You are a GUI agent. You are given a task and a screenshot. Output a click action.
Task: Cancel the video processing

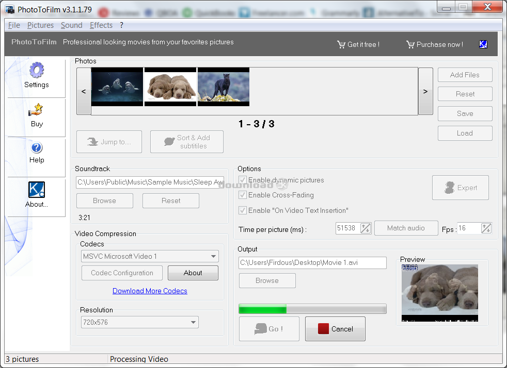coord(335,329)
